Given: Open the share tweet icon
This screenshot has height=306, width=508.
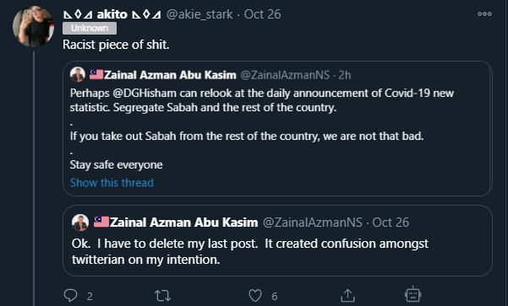Looking at the screenshot, I should click(347, 295).
